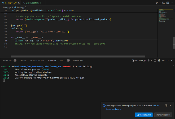Click the editor horizontal scrollbar
The image size is (175, 119).
[x=78, y=56]
